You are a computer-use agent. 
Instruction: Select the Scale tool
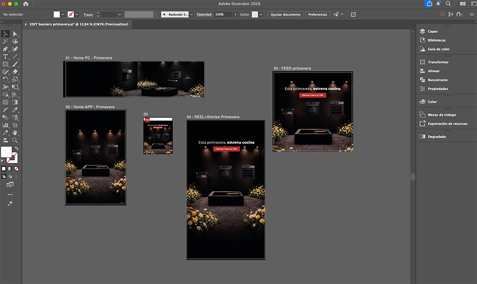(15, 79)
